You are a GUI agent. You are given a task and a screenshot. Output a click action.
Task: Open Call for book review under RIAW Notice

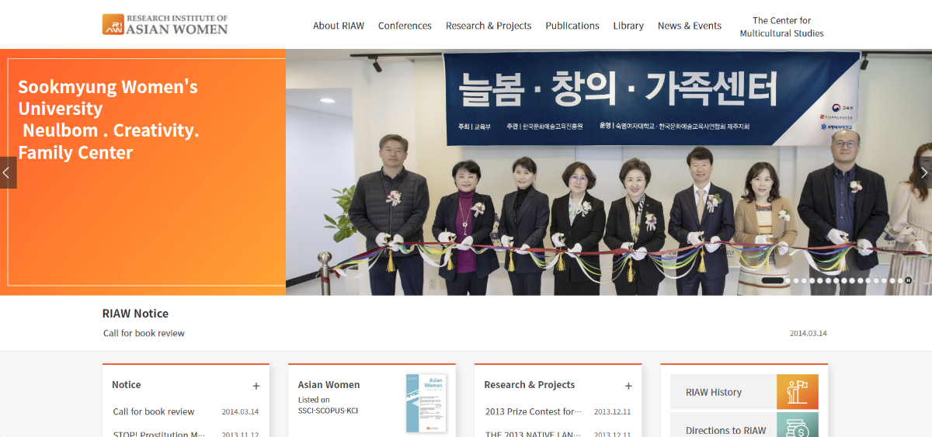pyautogui.click(x=144, y=333)
